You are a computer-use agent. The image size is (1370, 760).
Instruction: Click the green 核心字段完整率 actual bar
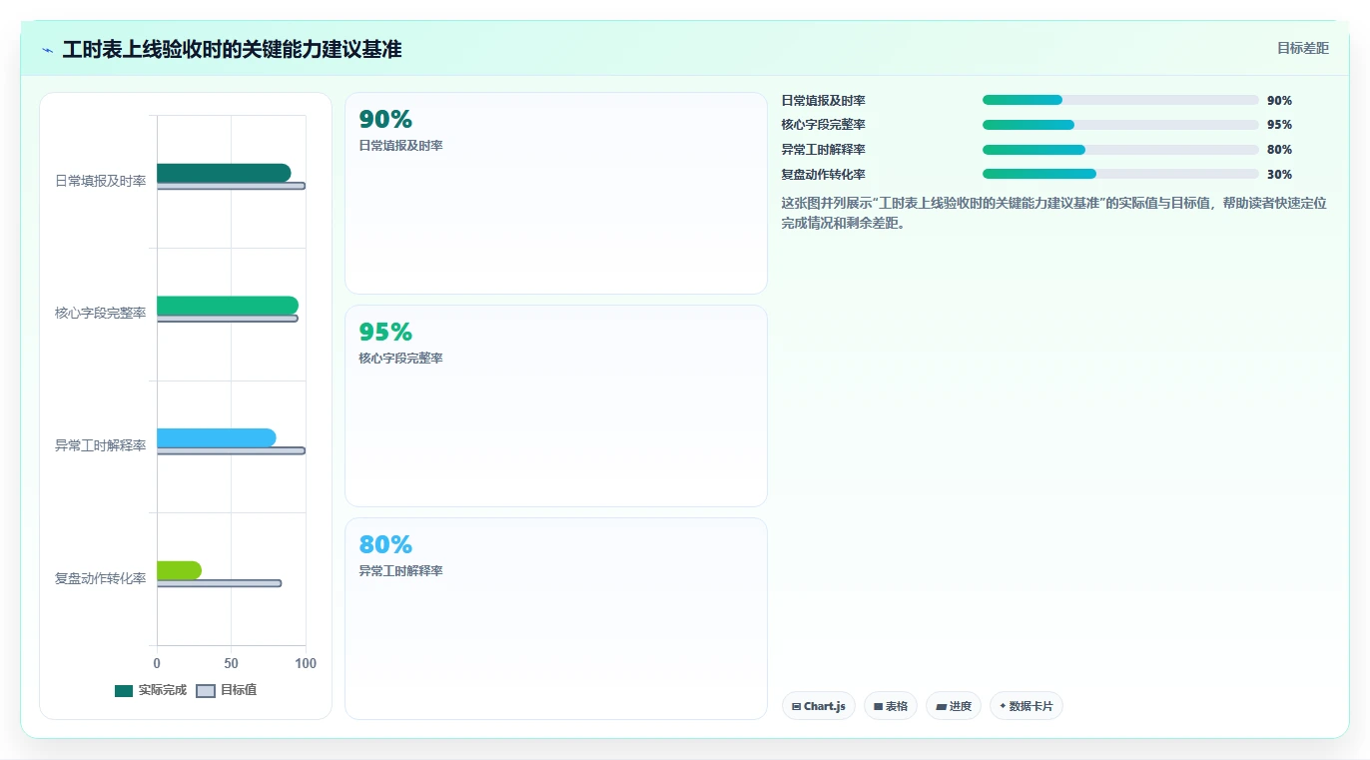tap(228, 306)
